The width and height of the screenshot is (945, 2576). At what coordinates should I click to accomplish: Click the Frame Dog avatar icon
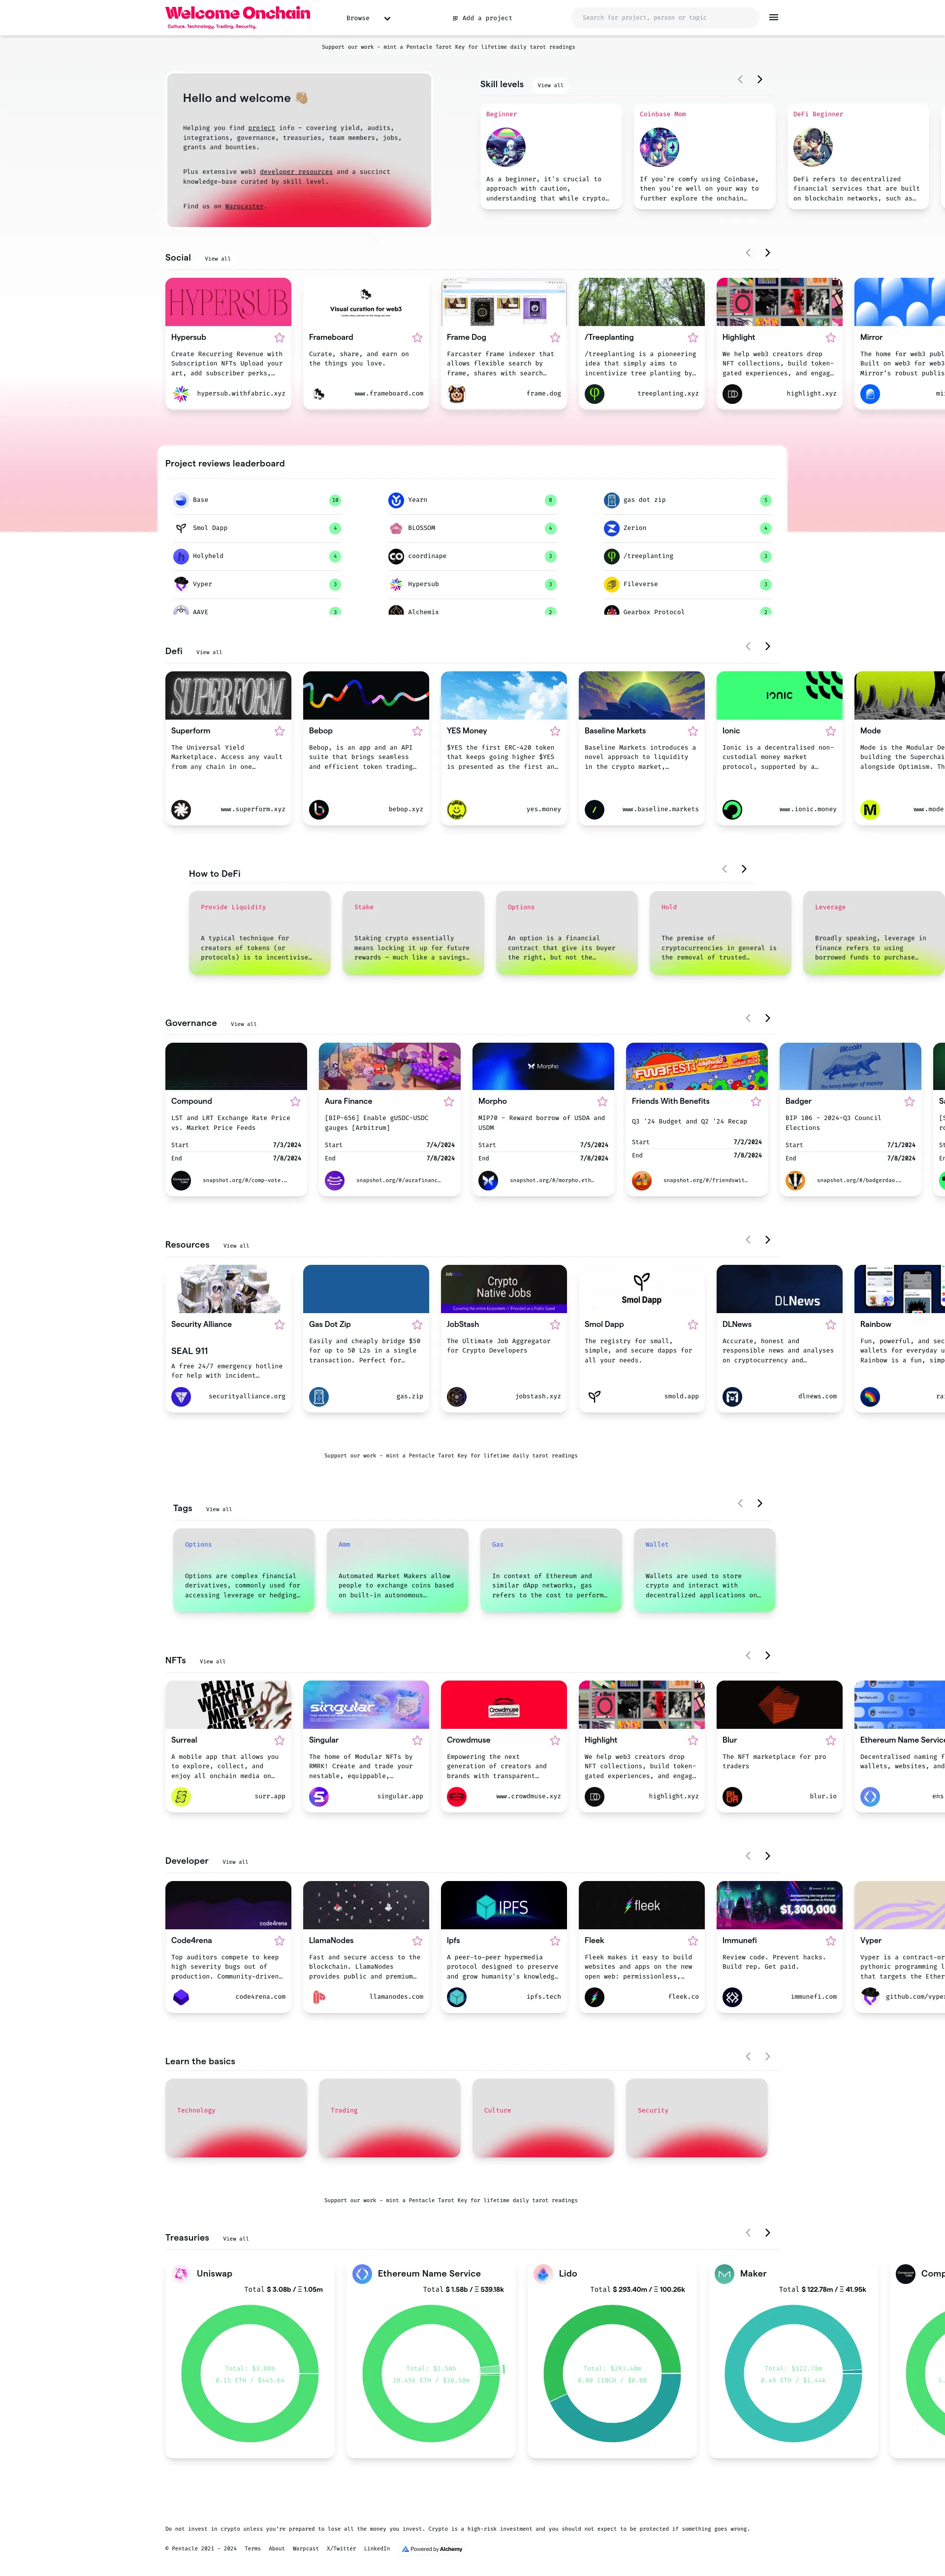click(457, 394)
